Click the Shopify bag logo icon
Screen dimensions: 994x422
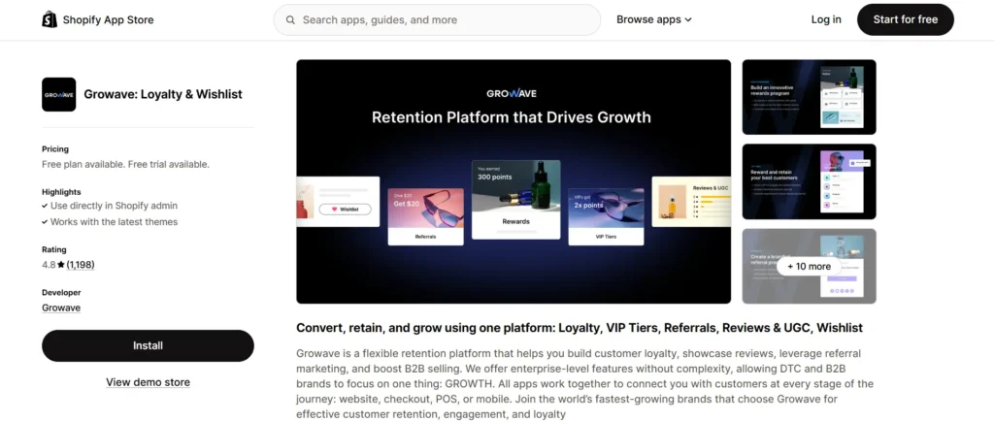(x=50, y=19)
